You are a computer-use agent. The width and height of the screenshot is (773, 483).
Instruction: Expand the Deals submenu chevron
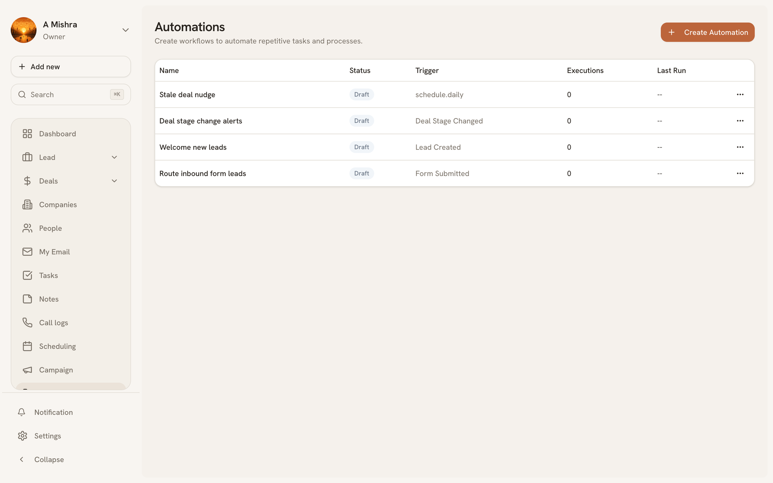[x=114, y=181]
